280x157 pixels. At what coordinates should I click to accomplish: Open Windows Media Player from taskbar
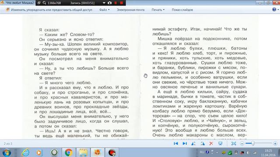tap(39, 153)
